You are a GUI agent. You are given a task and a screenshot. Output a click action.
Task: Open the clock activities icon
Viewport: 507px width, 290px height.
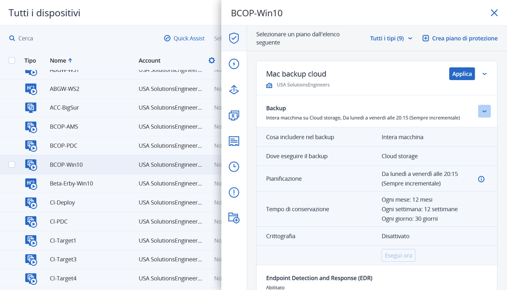click(234, 167)
